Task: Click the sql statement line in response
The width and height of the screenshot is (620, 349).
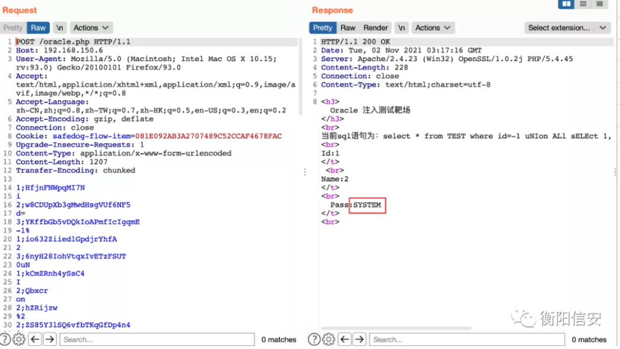Action: tap(466, 136)
